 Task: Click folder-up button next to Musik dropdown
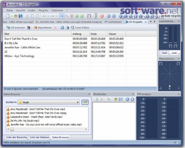85,102
